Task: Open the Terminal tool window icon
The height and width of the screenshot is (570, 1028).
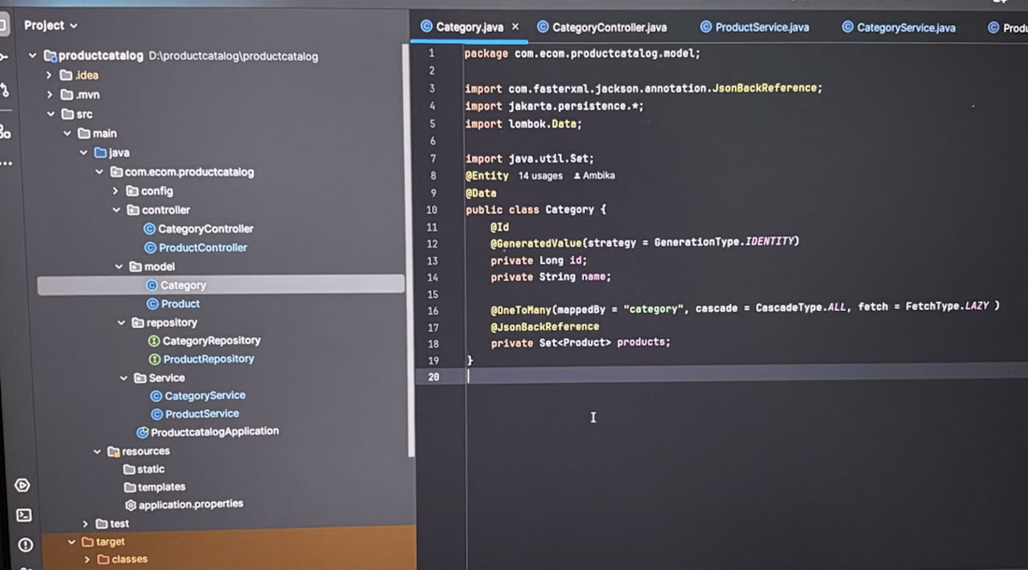Action: (23, 515)
